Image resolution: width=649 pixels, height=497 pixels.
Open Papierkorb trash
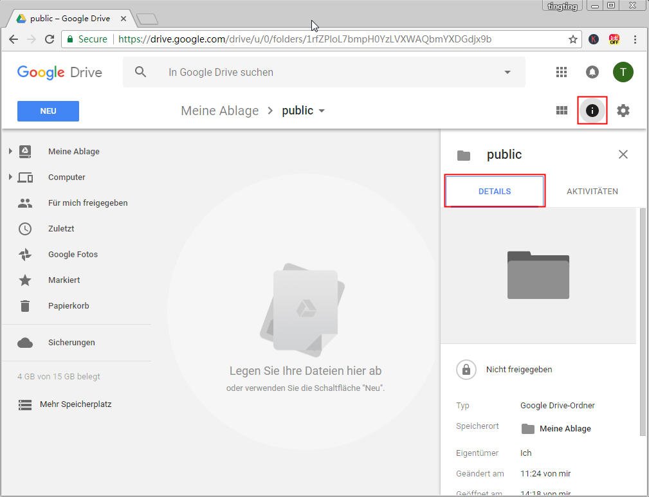(x=68, y=306)
